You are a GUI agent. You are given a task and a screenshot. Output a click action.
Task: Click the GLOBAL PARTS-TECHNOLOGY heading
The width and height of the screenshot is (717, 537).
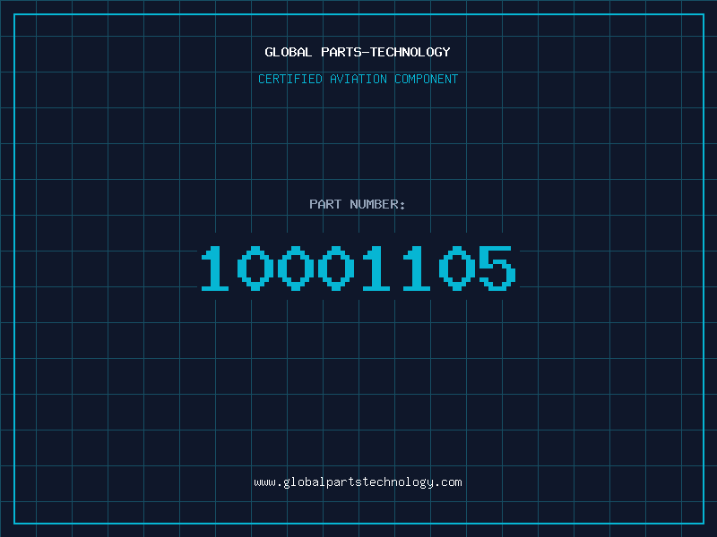pyautogui.click(x=358, y=52)
